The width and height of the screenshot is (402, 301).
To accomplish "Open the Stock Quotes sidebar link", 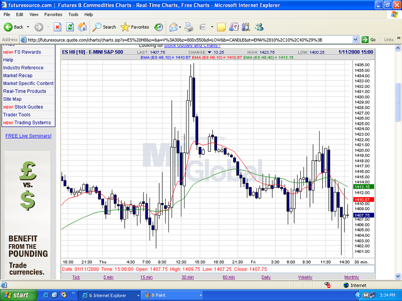I will 29,107.
